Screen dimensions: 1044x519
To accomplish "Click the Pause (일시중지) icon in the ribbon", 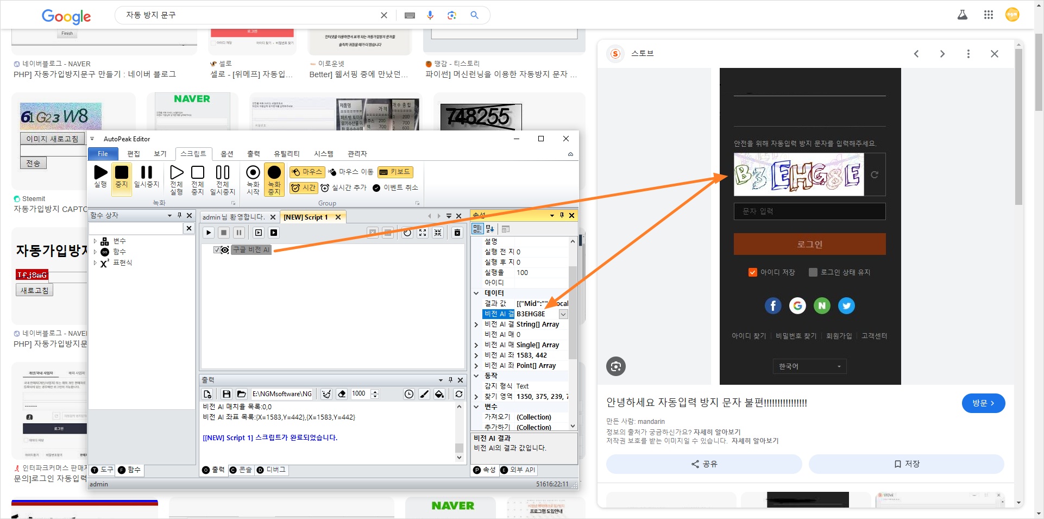I will [x=147, y=172].
